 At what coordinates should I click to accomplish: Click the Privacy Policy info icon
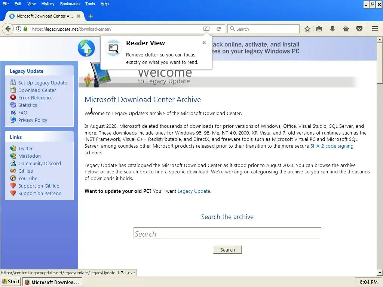click(x=13, y=120)
